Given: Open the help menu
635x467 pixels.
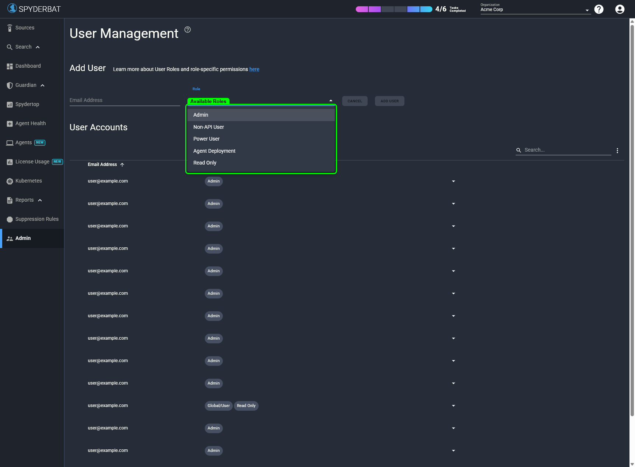Looking at the screenshot, I should [x=599, y=9].
